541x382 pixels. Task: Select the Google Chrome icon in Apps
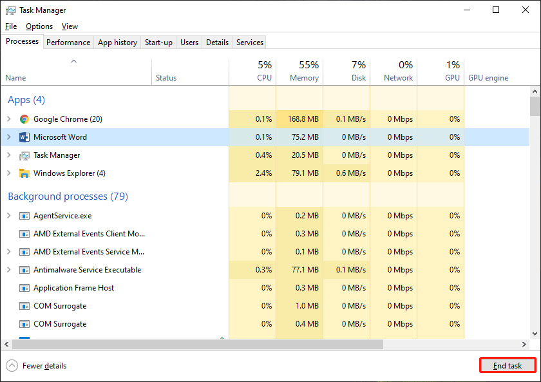tap(24, 119)
